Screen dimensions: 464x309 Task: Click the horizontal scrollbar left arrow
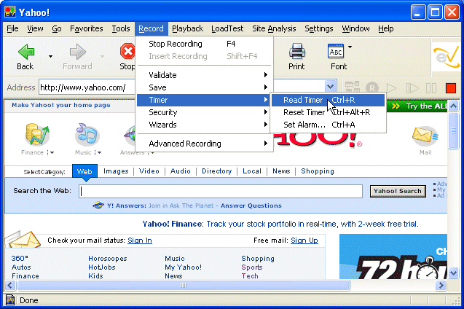[x=10, y=286]
